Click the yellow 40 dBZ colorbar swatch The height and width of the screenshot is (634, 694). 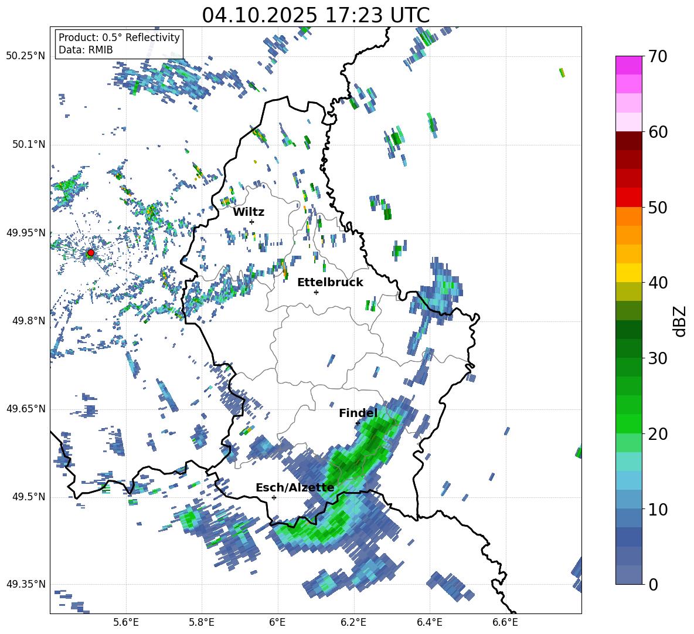click(x=628, y=273)
